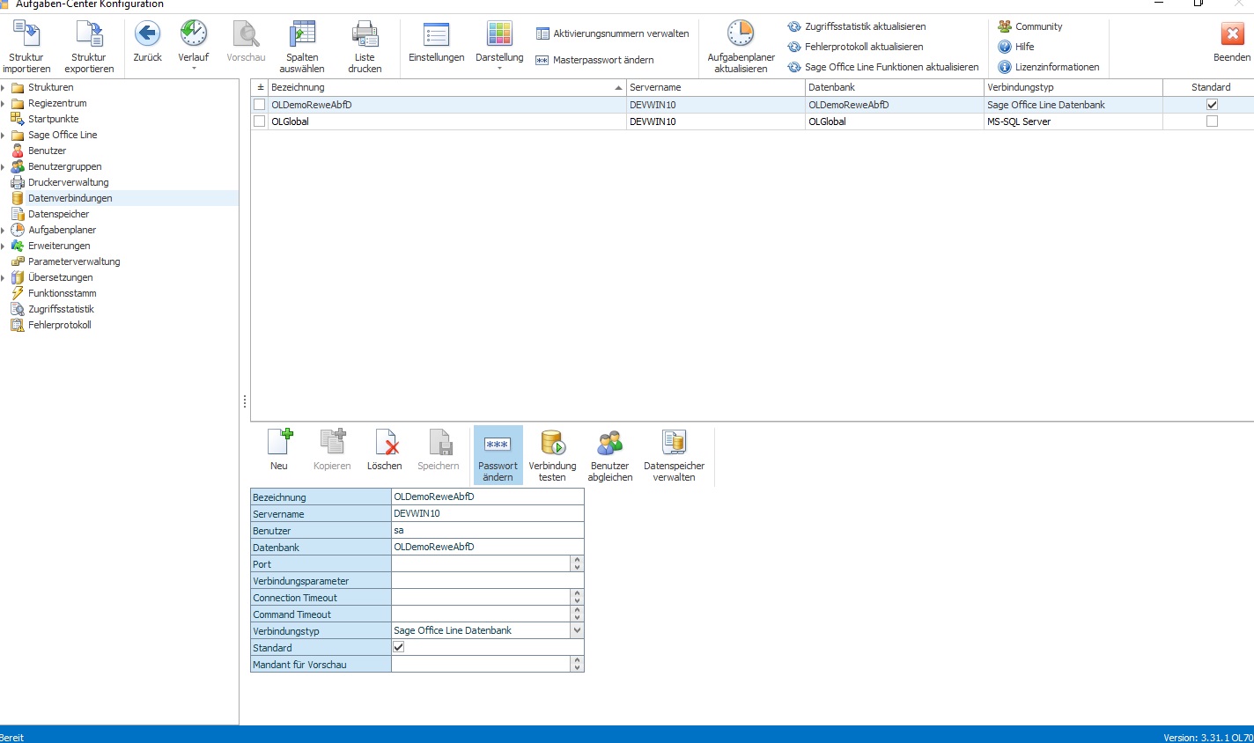This screenshot has height=743, width=1254.
Task: Open Datenspeicher verwalten
Action: click(674, 455)
